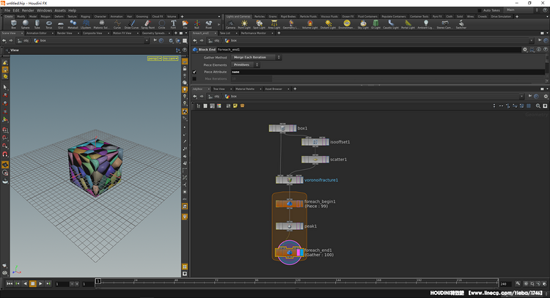Click the current frame number field
This screenshot has width=550, height=298.
(x=62, y=284)
